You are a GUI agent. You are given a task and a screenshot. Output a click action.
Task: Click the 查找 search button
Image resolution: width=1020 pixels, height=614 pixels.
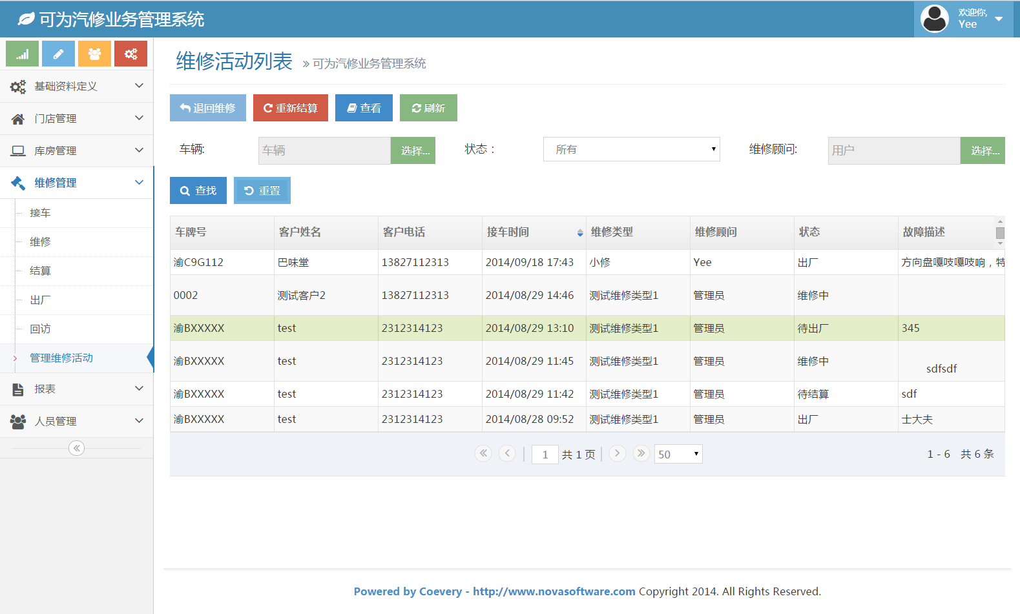click(x=198, y=190)
